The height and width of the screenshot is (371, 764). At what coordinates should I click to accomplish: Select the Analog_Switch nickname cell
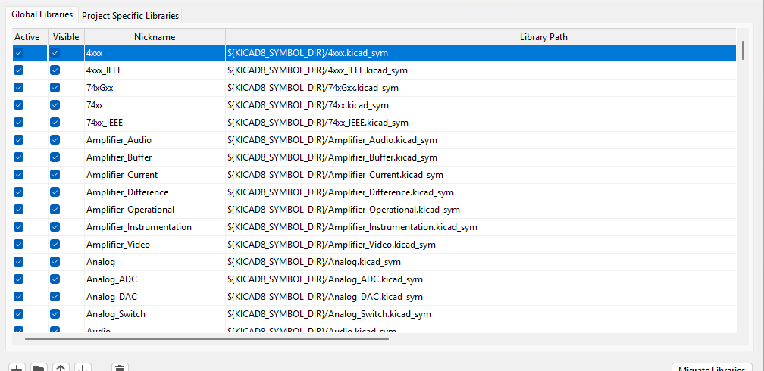pyautogui.click(x=155, y=314)
